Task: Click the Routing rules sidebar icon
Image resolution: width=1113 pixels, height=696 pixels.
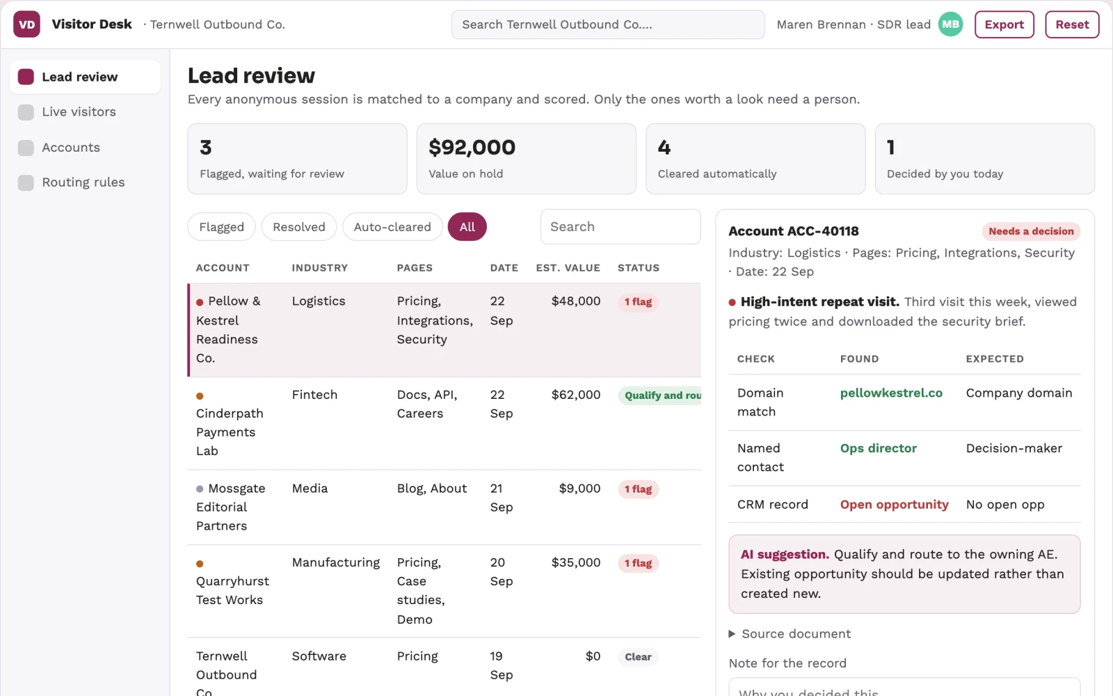Action: pos(26,182)
